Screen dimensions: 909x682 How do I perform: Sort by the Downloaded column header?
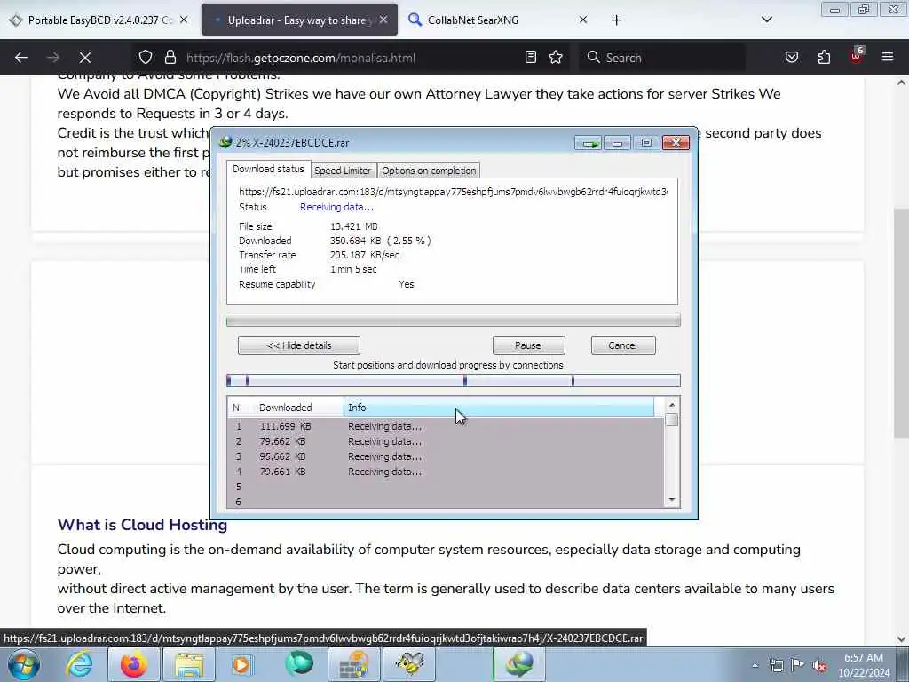(x=298, y=407)
